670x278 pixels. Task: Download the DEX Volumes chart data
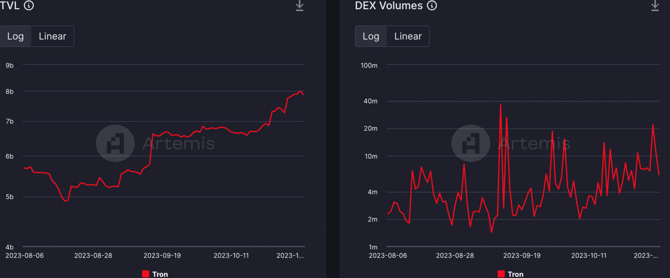[x=655, y=6]
